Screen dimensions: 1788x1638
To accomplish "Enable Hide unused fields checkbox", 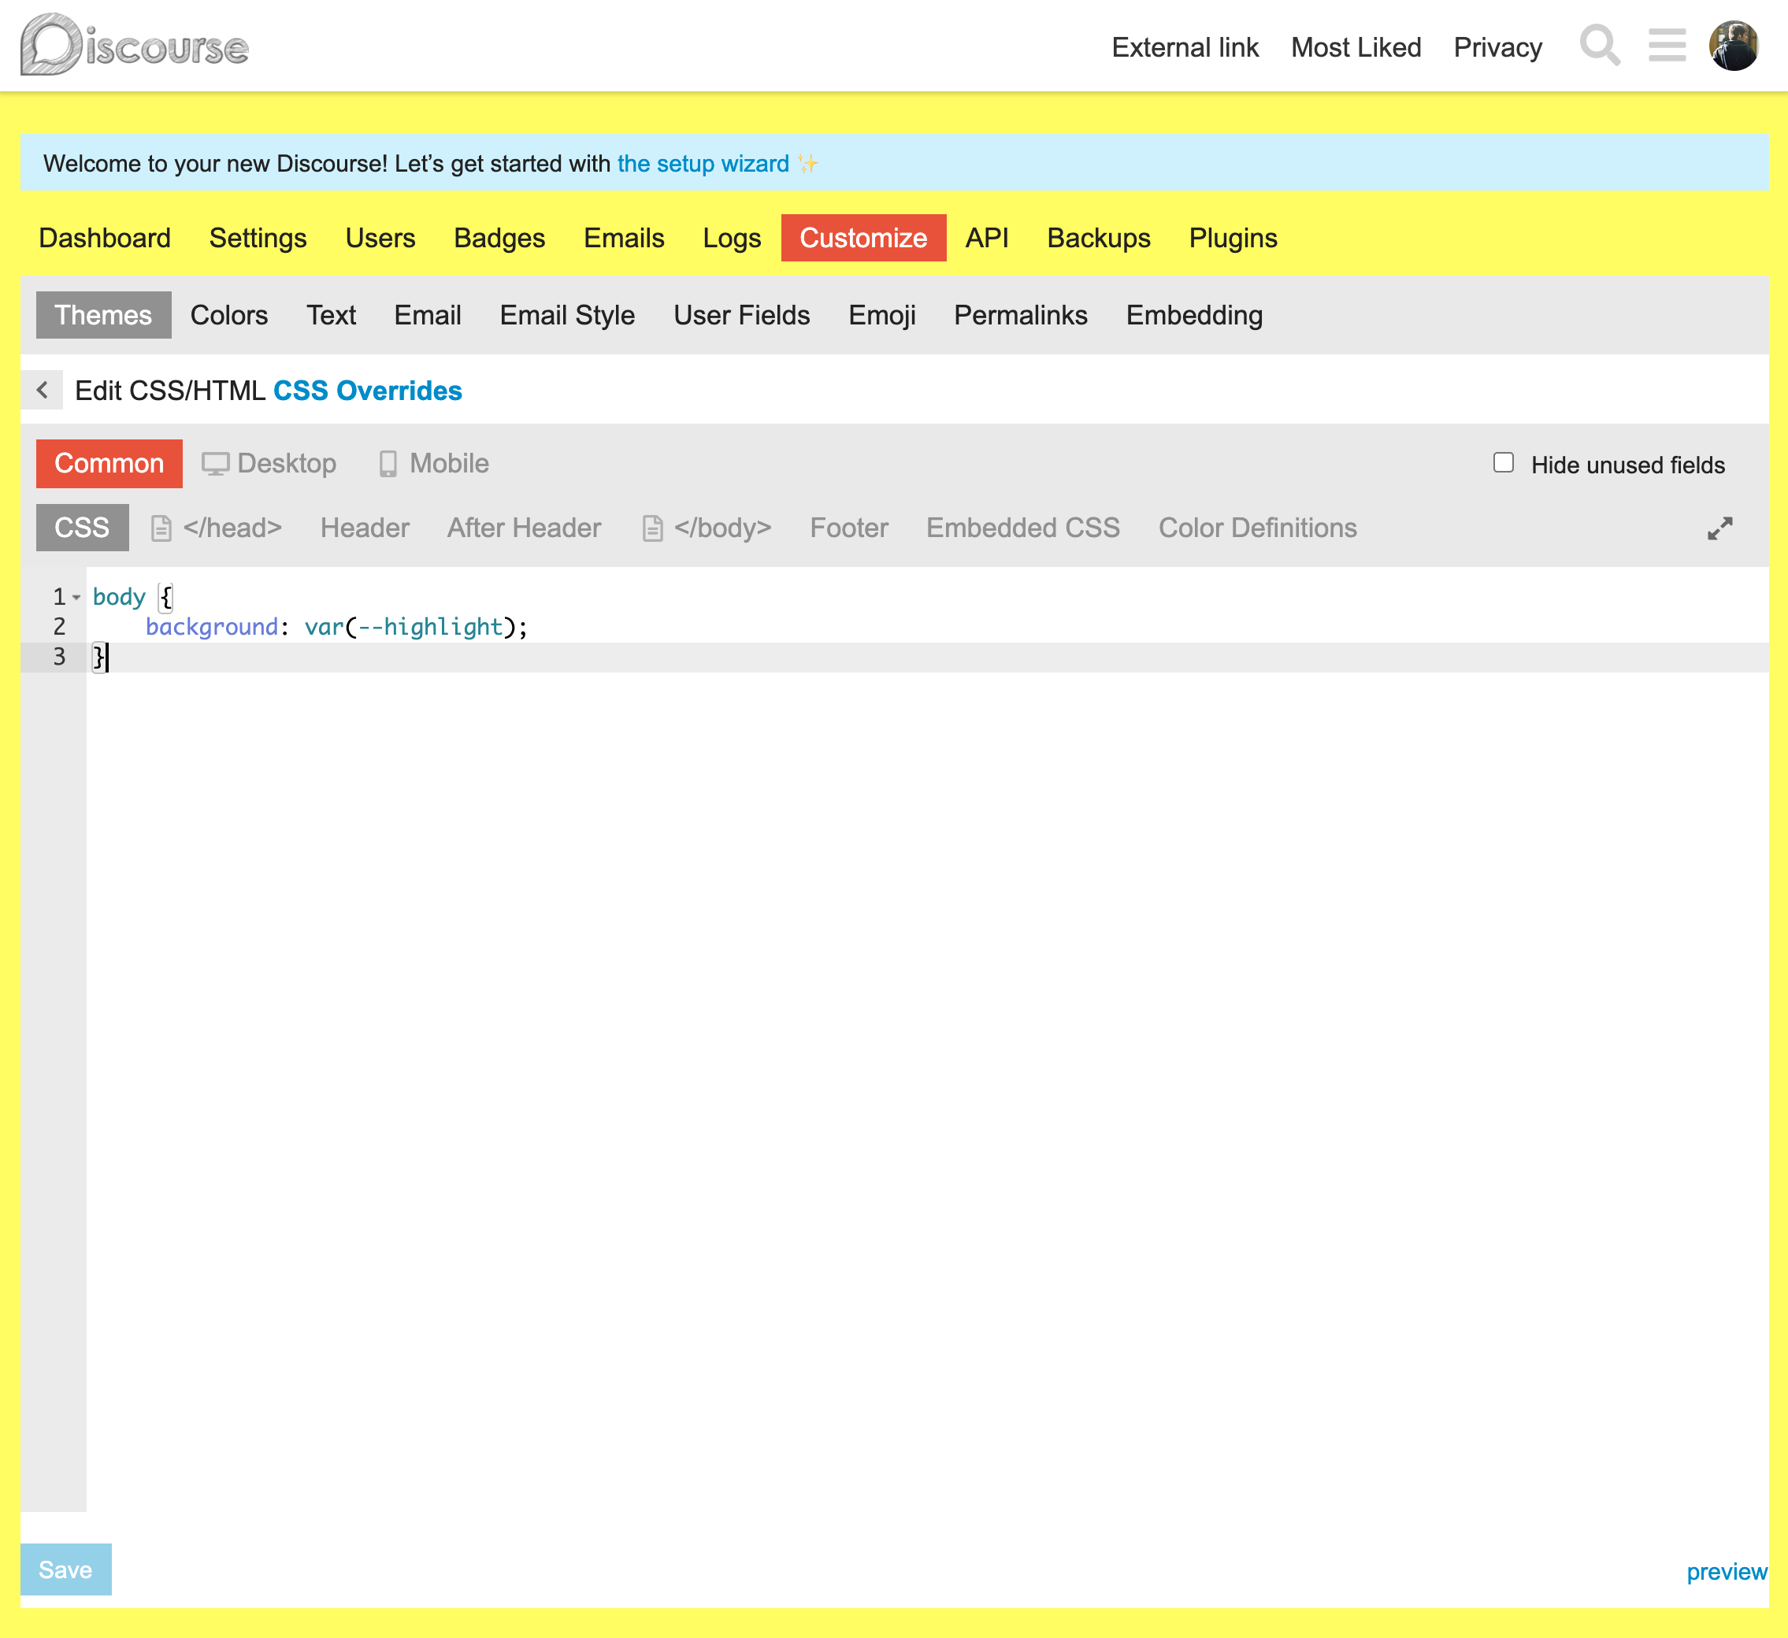I will (x=1502, y=463).
